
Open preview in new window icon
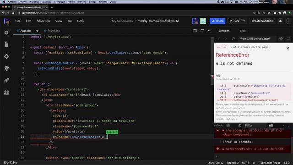(288, 38)
